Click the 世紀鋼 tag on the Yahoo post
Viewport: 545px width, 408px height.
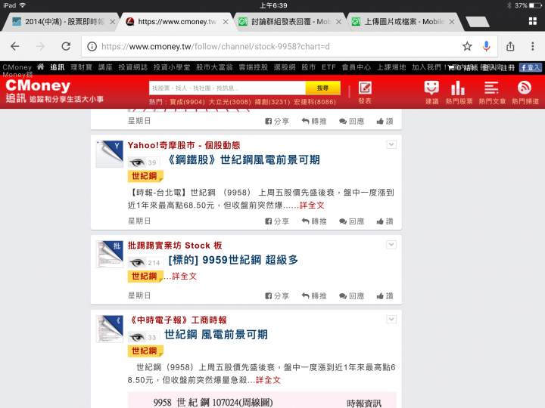145,176
